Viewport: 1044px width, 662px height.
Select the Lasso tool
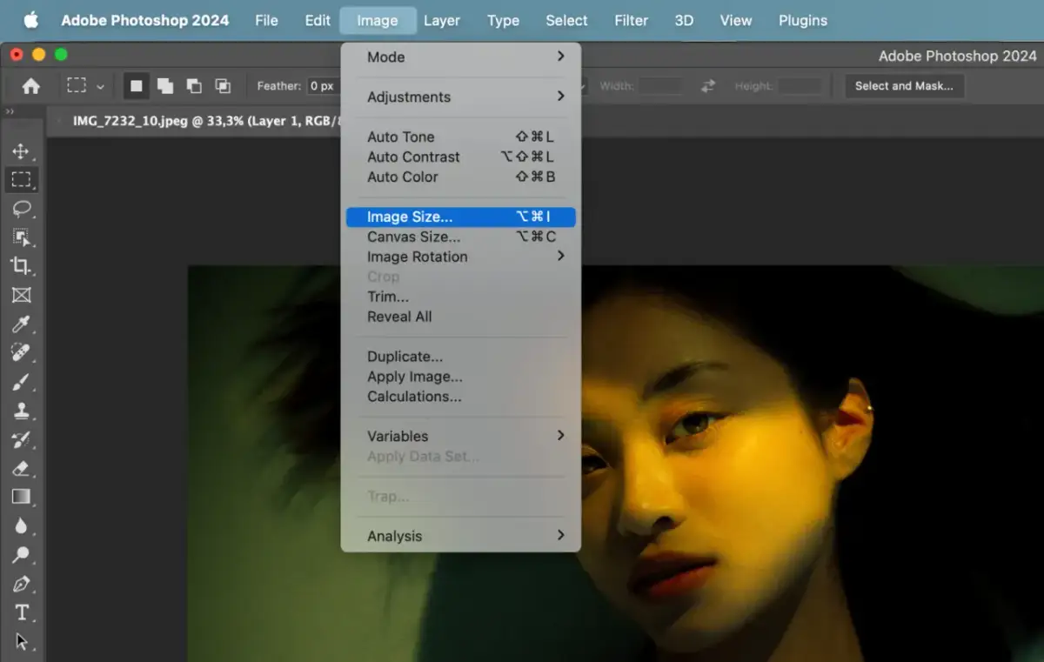pyautogui.click(x=21, y=209)
